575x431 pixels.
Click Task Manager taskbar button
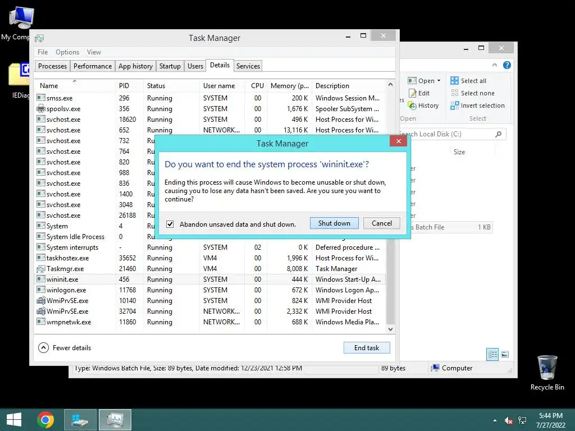(x=115, y=420)
